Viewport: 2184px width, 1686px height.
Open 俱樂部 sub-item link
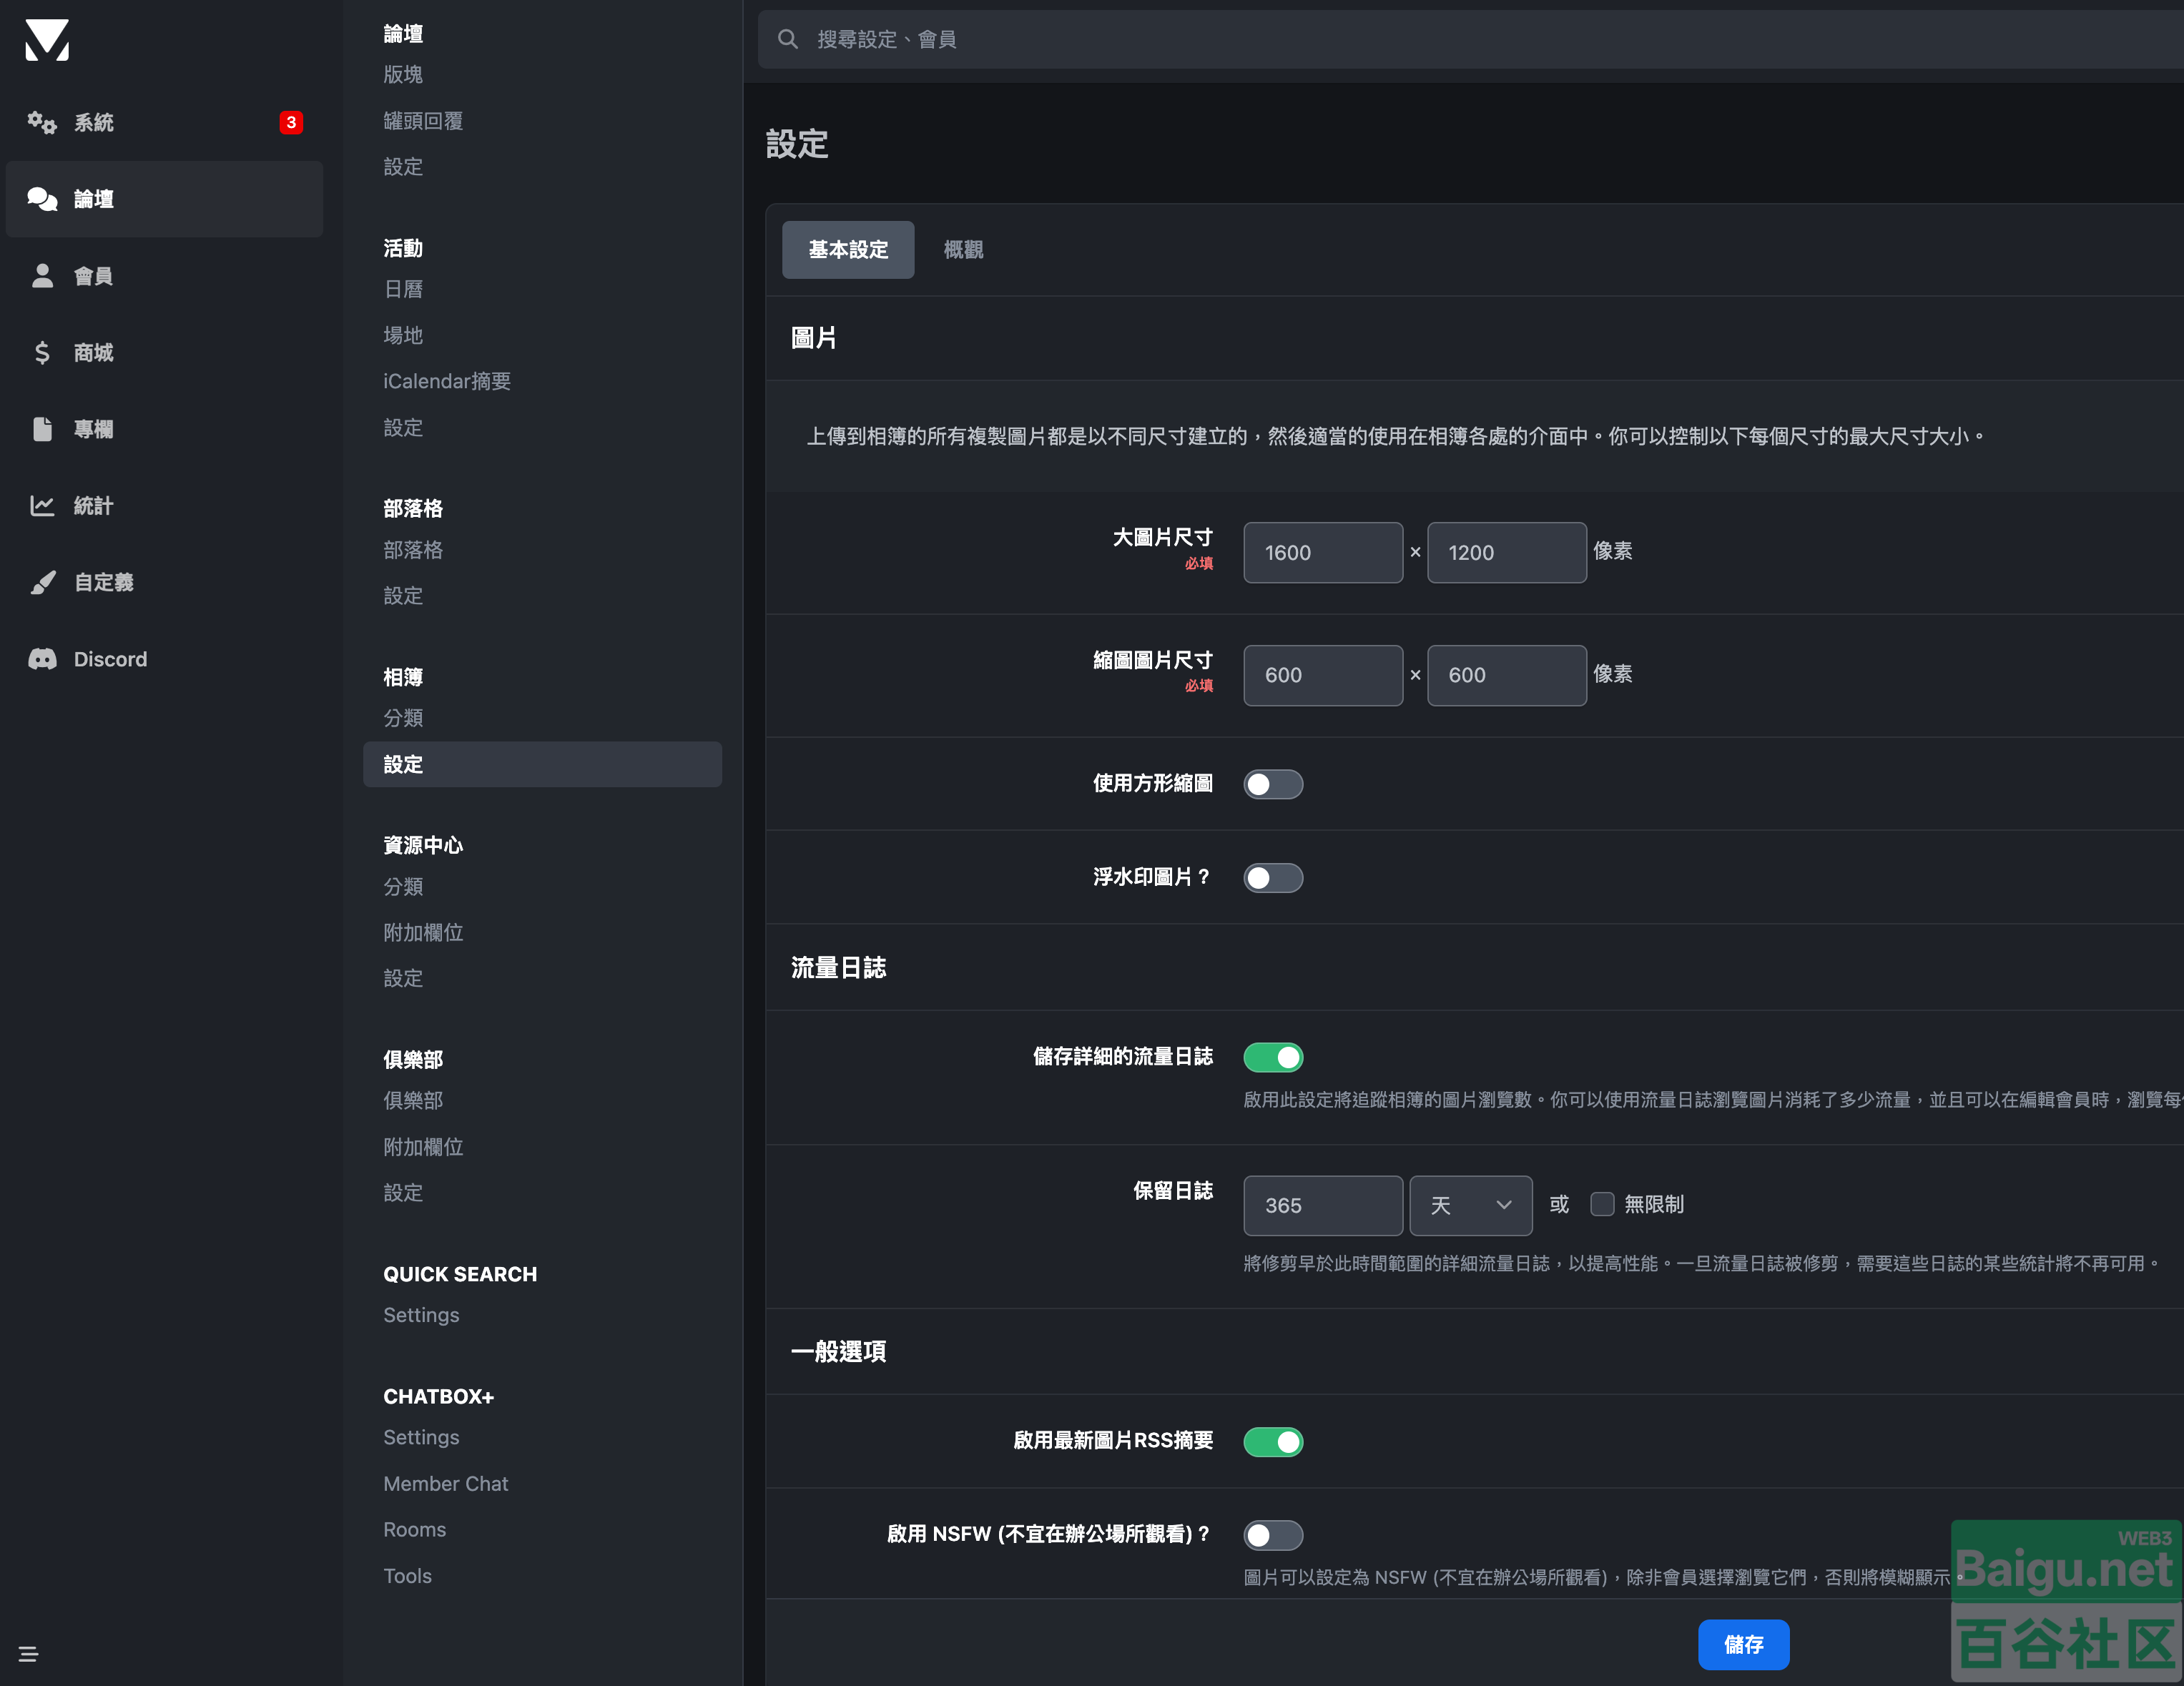(413, 1101)
